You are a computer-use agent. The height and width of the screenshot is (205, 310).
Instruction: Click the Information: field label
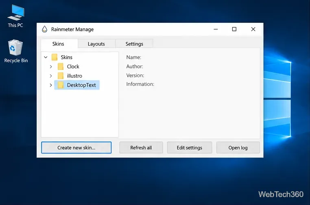tap(140, 84)
